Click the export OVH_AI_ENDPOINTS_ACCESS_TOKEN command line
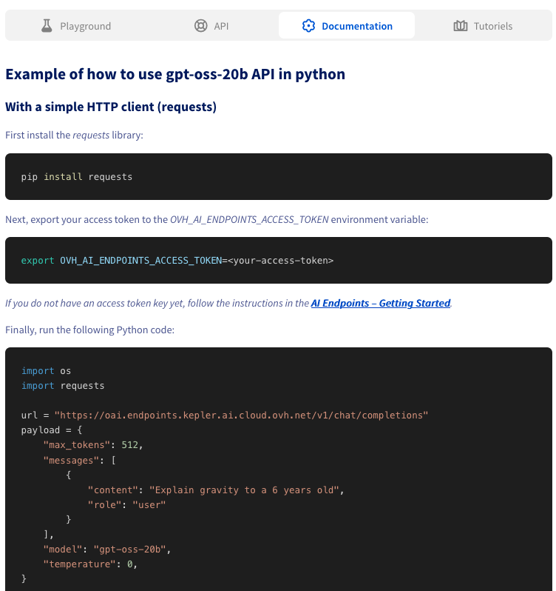The width and height of the screenshot is (556, 591). coord(177,261)
